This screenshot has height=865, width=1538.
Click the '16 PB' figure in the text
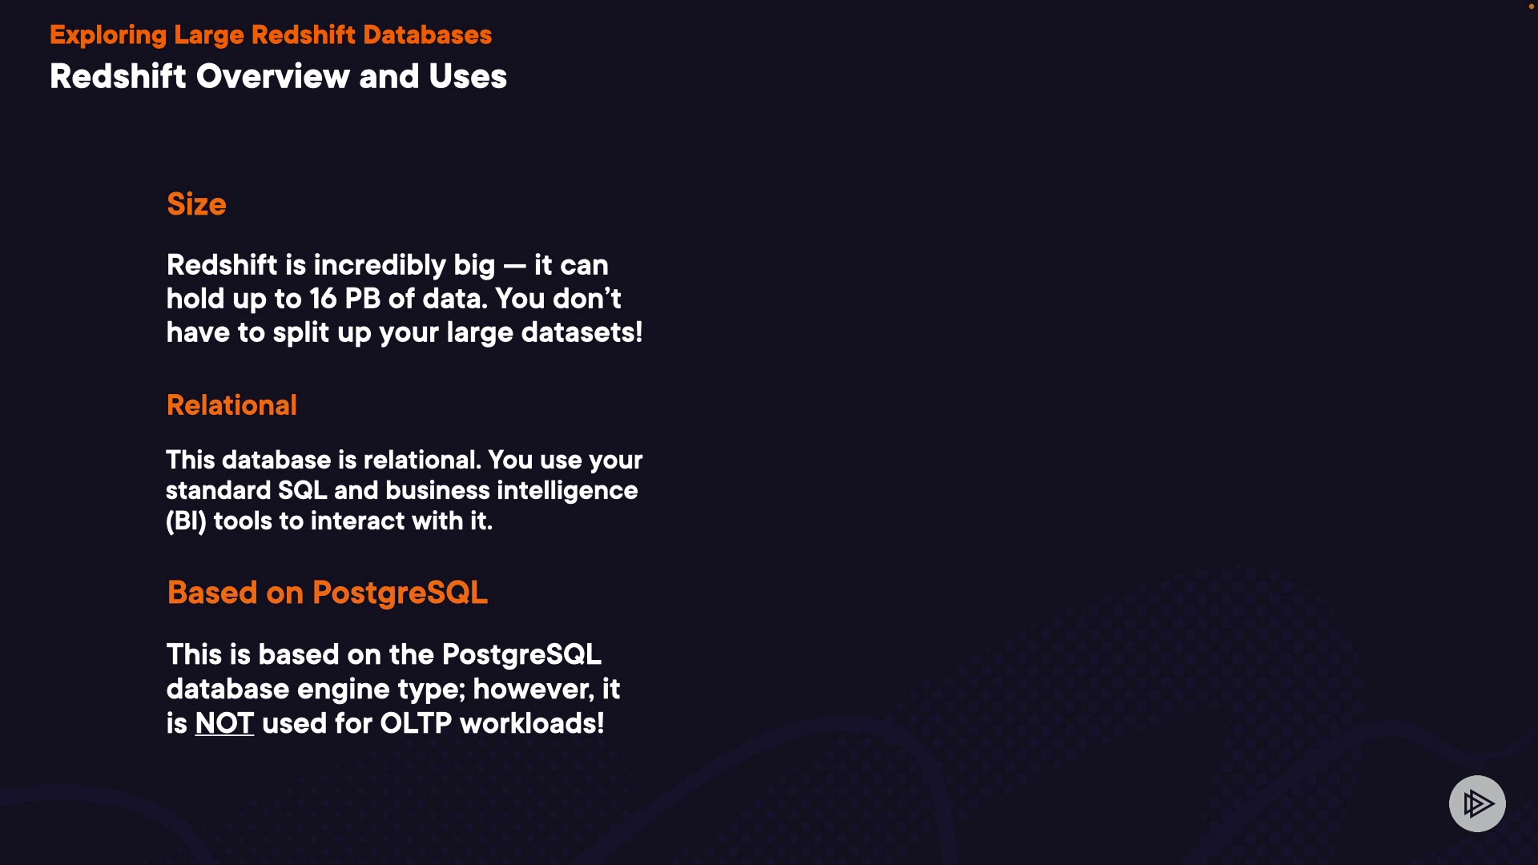344,299
